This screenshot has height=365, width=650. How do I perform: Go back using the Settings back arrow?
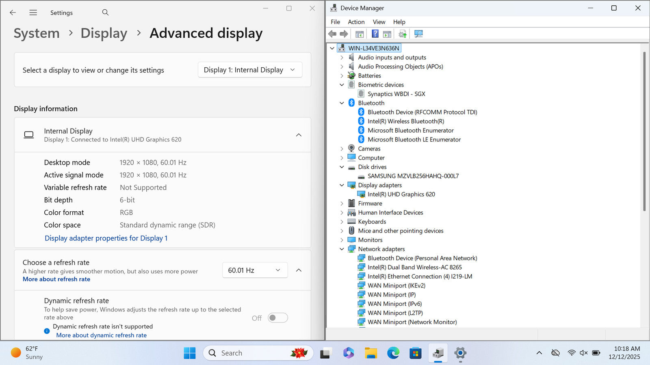click(13, 13)
